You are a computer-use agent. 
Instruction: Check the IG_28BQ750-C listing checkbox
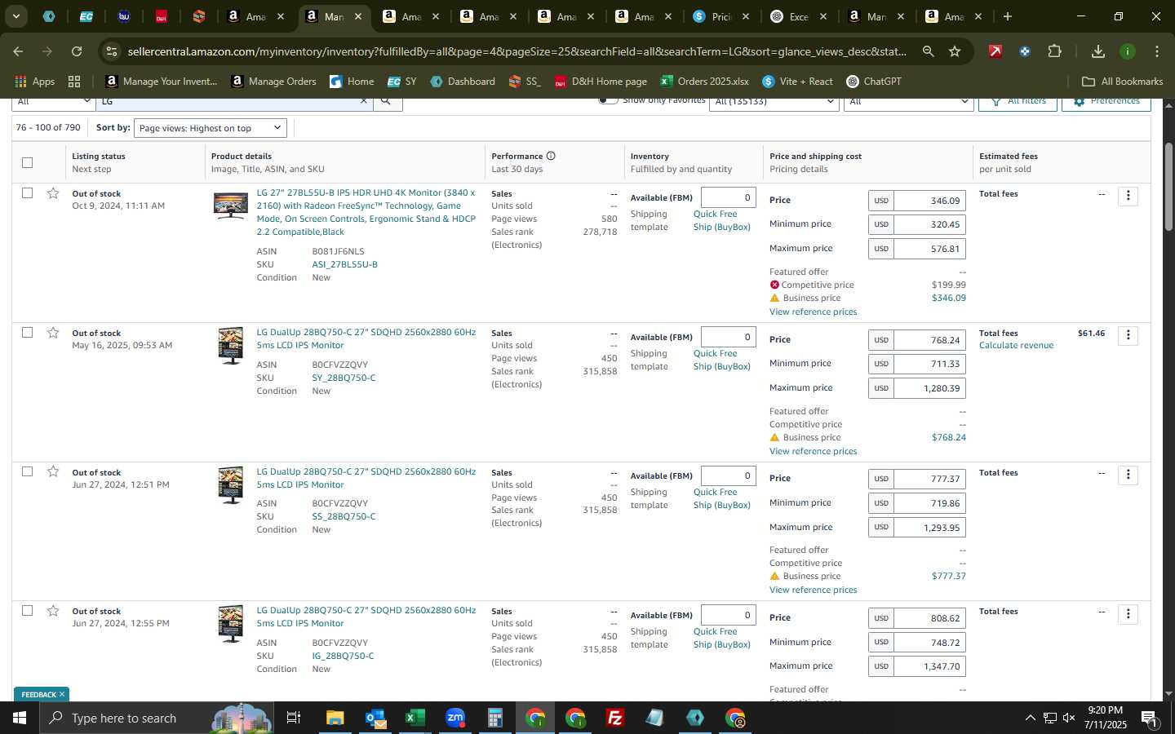click(x=27, y=611)
